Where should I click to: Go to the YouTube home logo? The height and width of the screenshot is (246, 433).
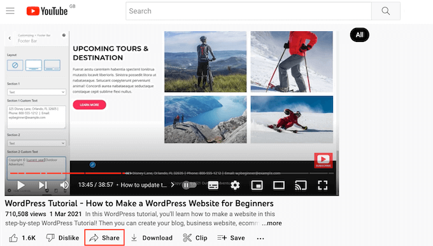[47, 11]
